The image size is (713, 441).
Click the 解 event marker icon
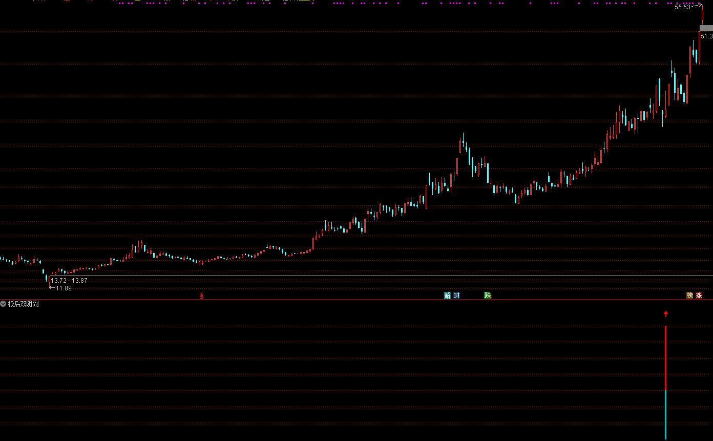(448, 296)
